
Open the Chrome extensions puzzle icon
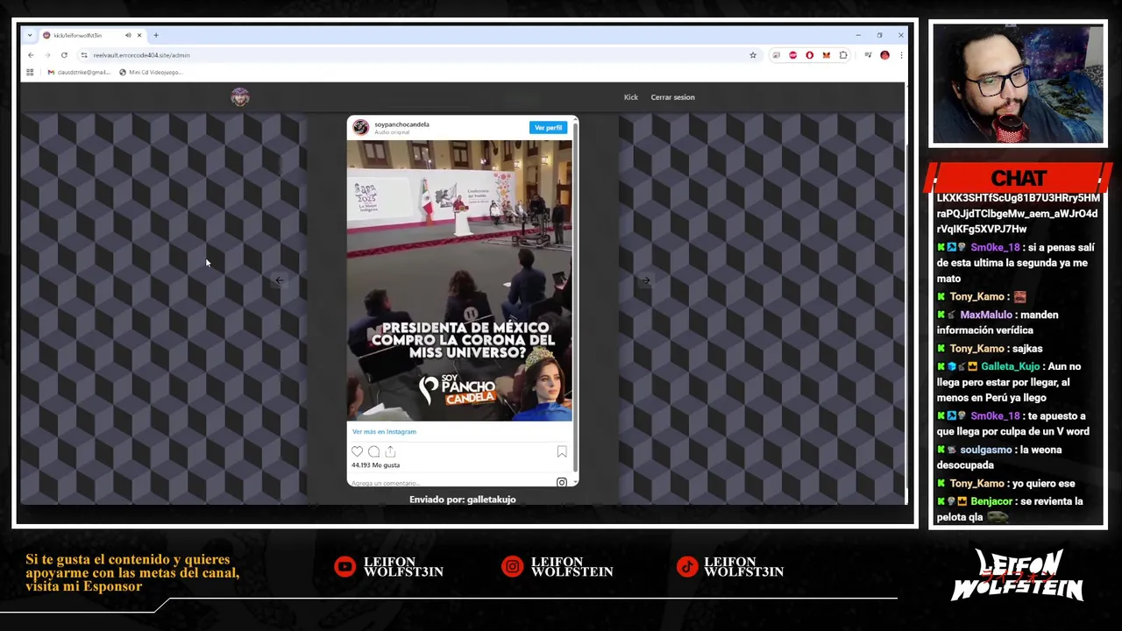click(843, 55)
